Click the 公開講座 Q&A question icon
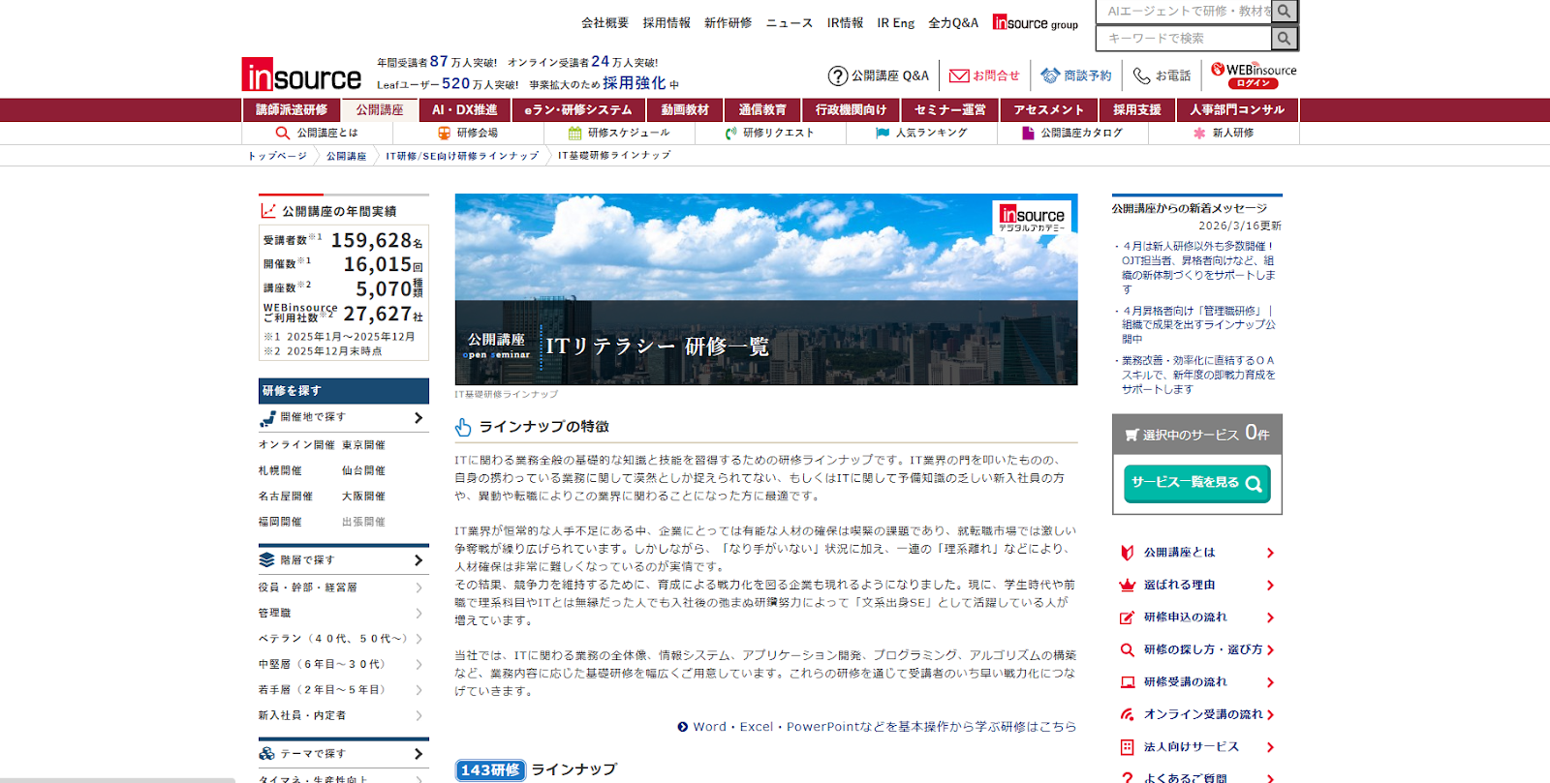Viewport: 1550px width, 783px height. [838, 75]
